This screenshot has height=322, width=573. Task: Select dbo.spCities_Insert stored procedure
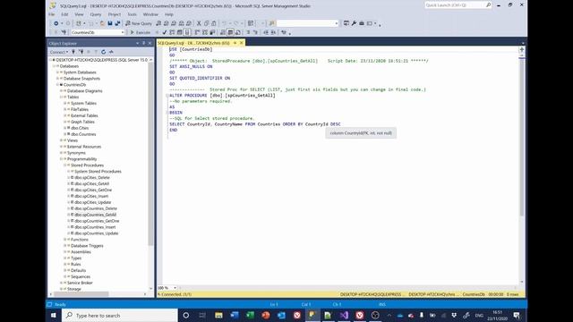[x=91, y=197]
